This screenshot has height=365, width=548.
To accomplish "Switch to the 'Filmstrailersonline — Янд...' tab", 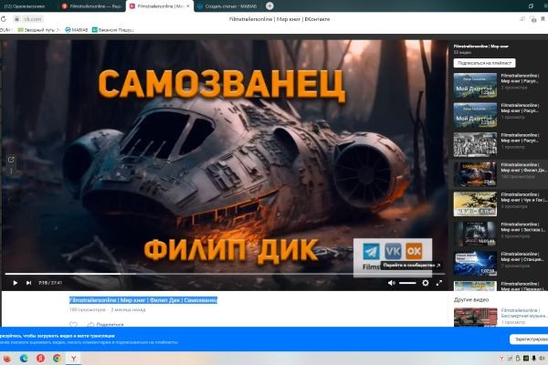I will [x=91, y=6].
